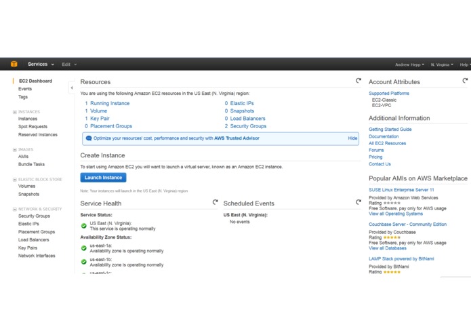The width and height of the screenshot is (471, 335).
Task: Open the Forums link
Action: point(376,151)
